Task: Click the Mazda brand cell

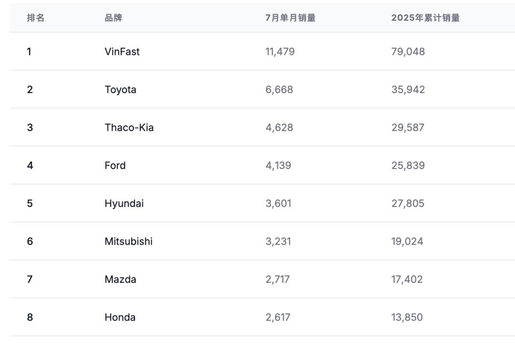Action: [x=120, y=280]
